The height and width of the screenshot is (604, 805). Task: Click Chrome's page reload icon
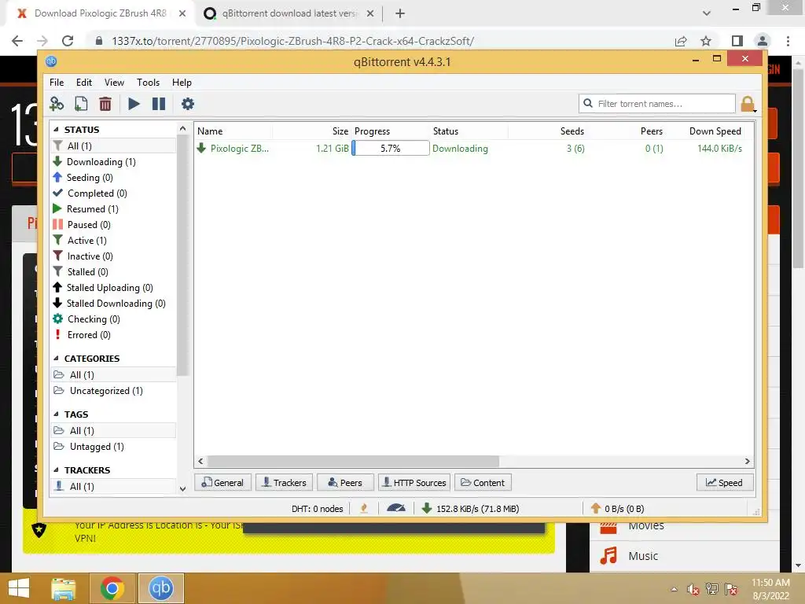68,41
